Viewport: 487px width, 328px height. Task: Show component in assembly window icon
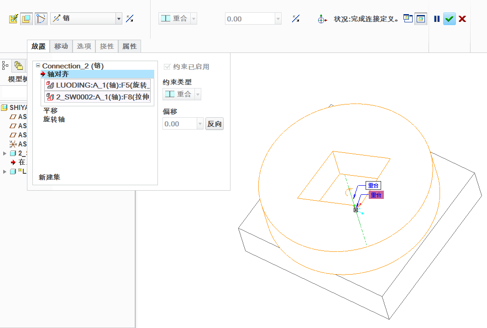[421, 19]
